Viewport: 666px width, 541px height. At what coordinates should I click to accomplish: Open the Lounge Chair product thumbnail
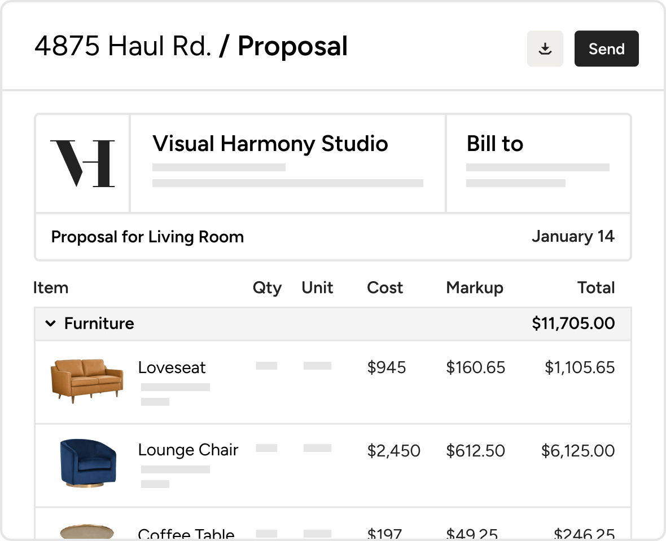click(88, 463)
